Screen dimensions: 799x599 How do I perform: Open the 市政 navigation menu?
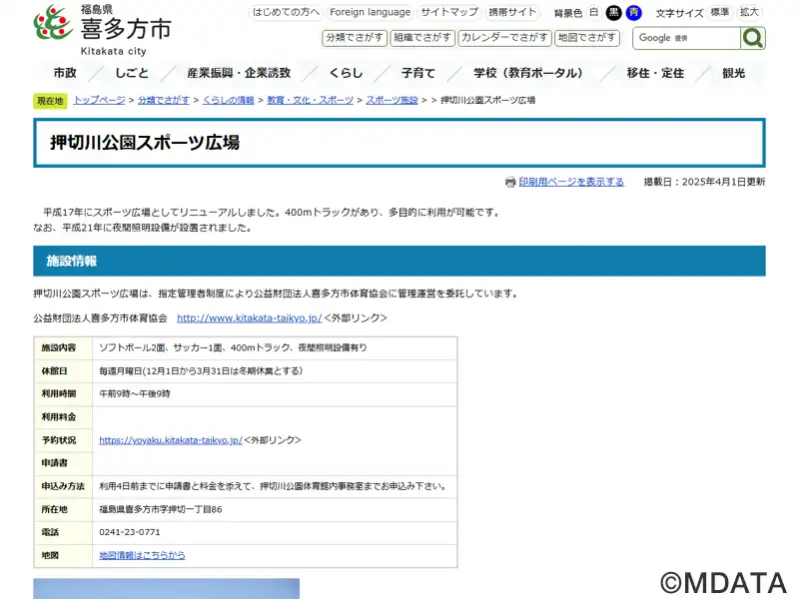[65, 73]
